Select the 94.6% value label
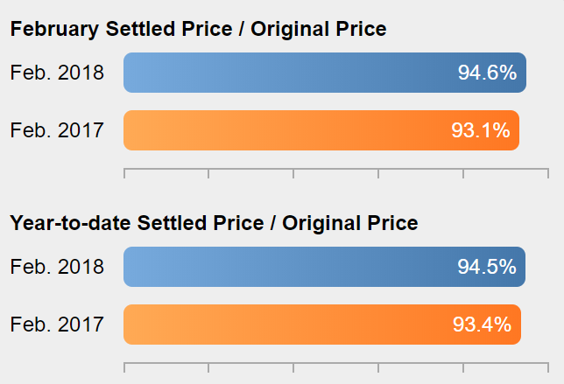 coord(487,73)
